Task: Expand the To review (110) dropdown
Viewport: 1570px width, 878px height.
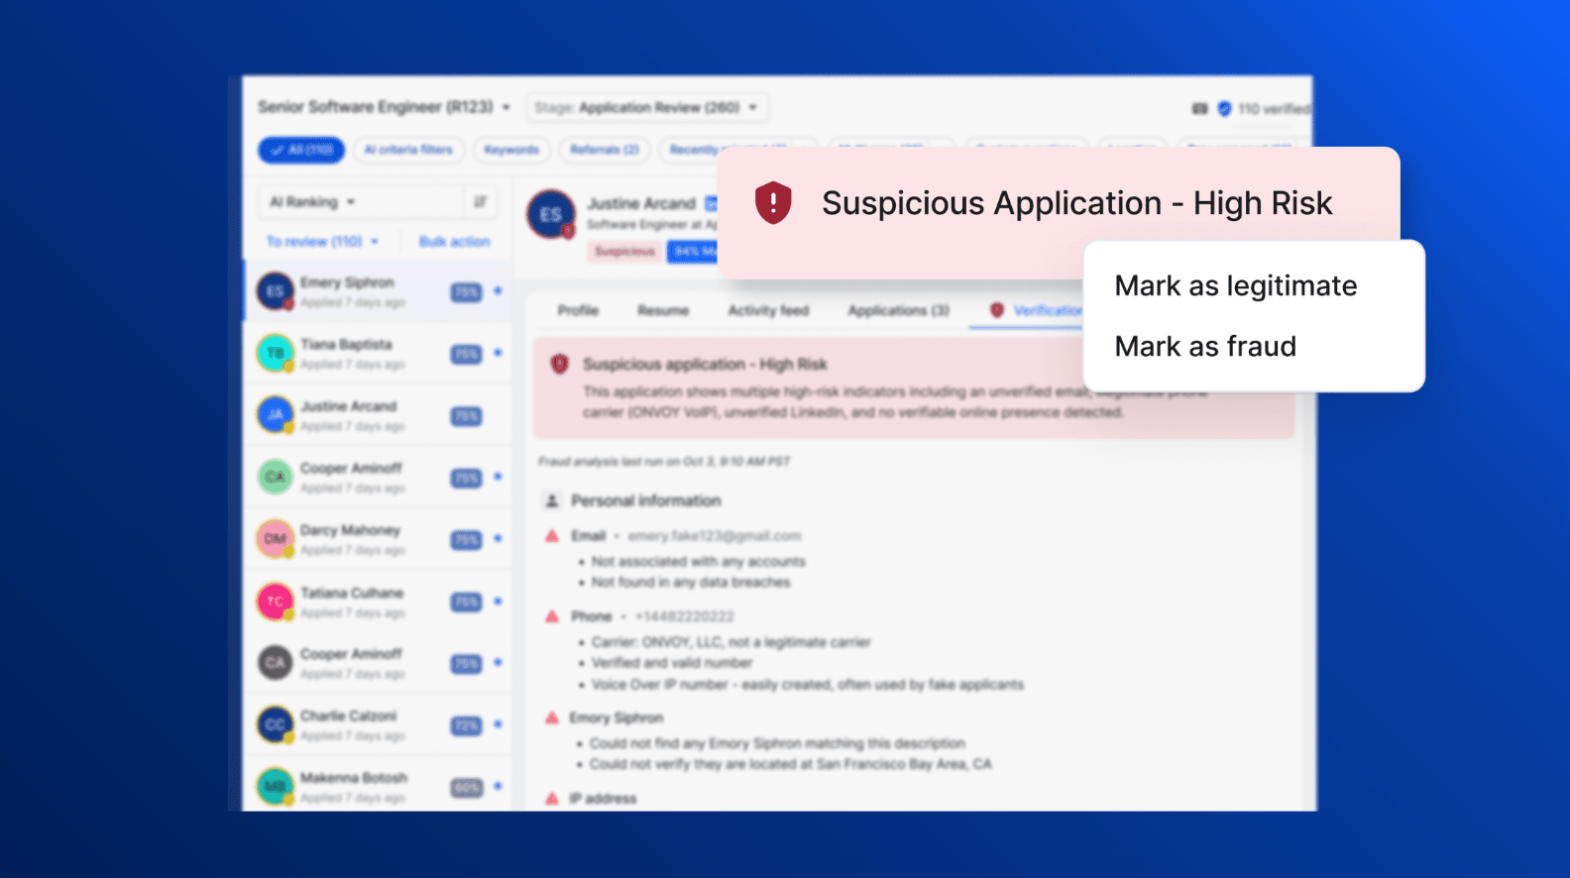Action: (322, 242)
